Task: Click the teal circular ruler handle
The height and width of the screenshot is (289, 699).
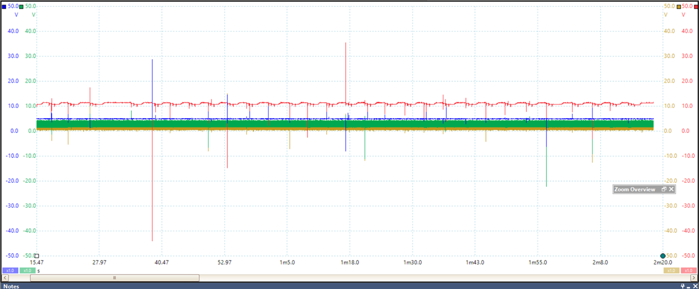Action: (x=663, y=256)
